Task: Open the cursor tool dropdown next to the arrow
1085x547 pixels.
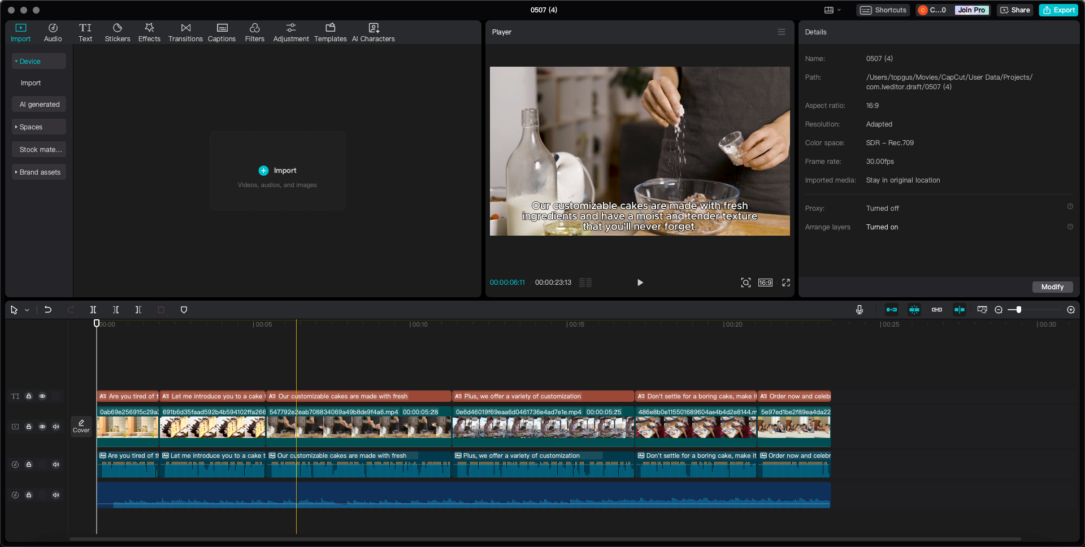Action: pyautogui.click(x=27, y=310)
